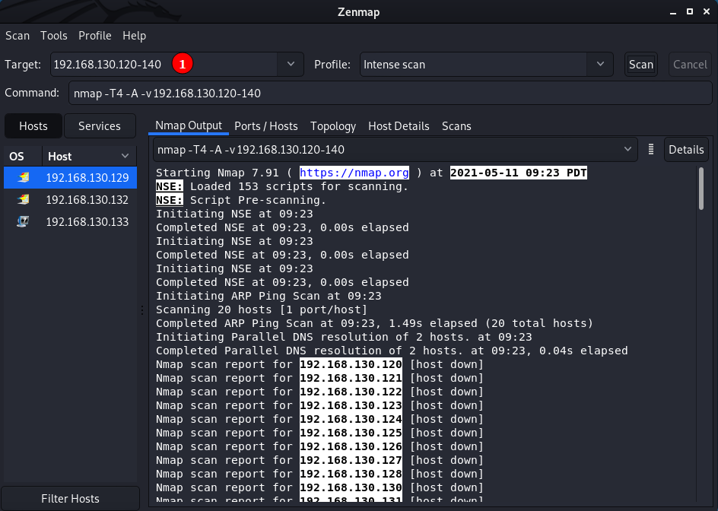Click the 'Scanning 20 hosts' output line
Screen dimensions: 718x511
click(262, 309)
